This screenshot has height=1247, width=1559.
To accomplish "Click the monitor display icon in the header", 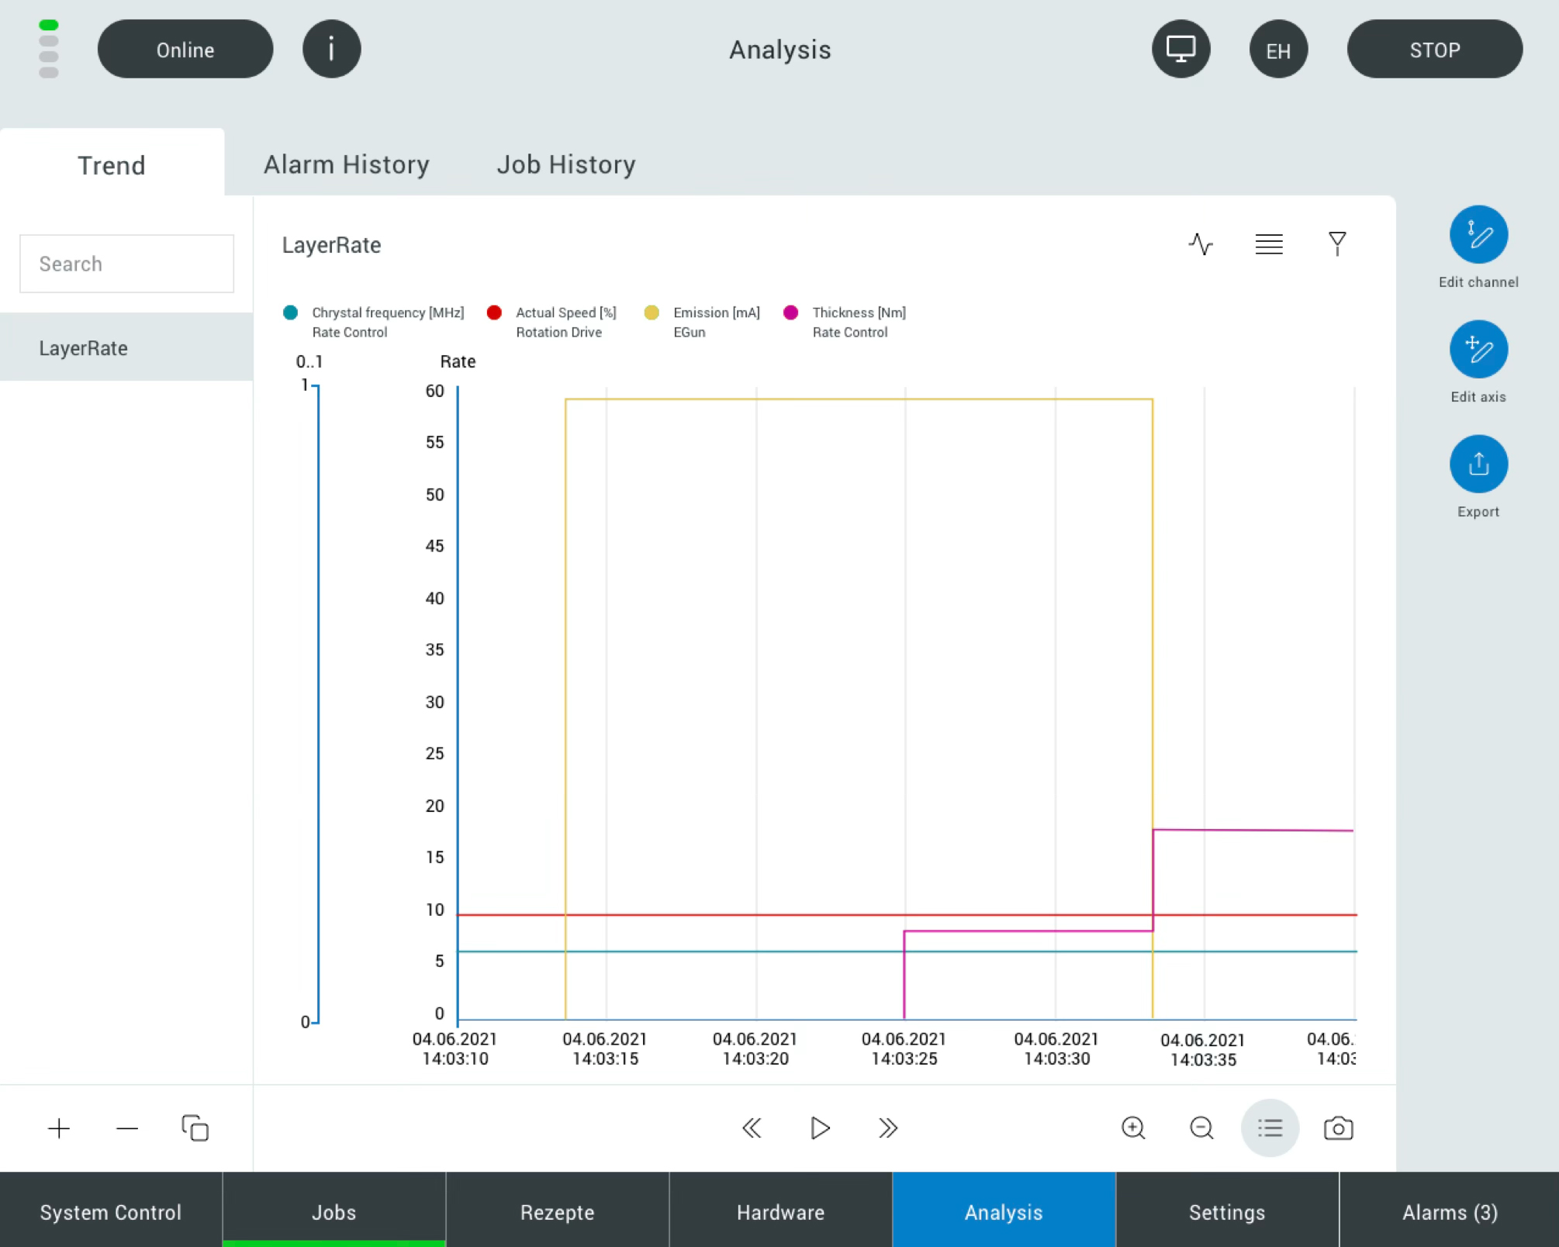I will (x=1180, y=50).
